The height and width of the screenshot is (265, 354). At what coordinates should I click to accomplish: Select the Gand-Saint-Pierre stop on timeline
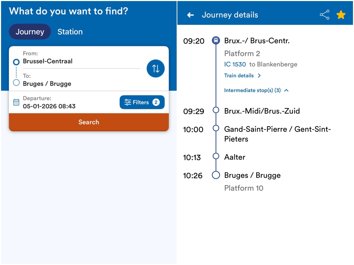(216, 128)
